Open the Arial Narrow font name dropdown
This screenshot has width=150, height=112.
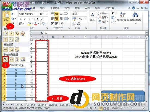pos(38,14)
